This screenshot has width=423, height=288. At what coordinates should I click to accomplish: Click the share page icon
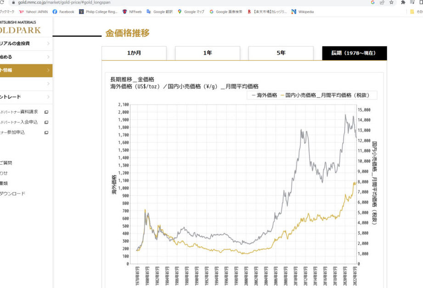coord(382,2)
